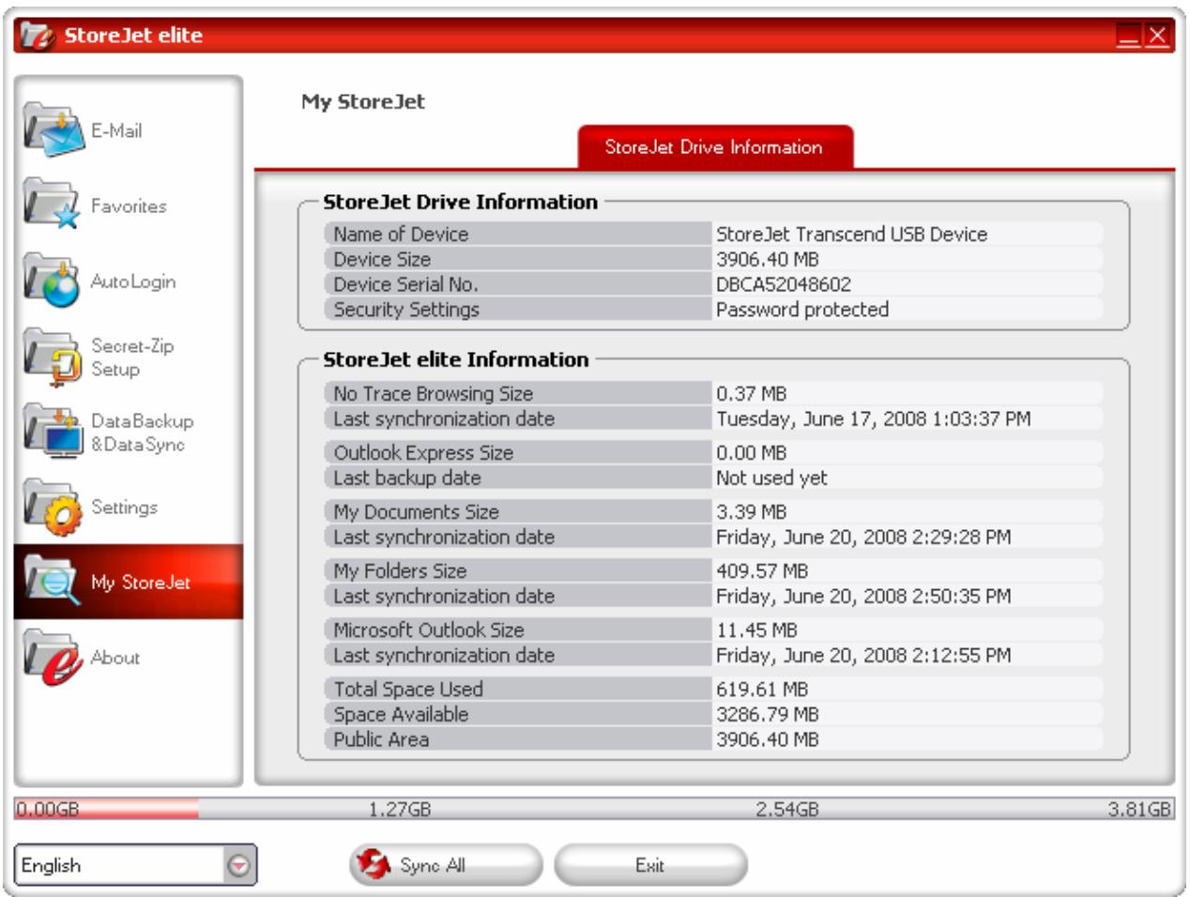The height and width of the screenshot is (897, 1190).
Task: Click the storage capacity usage bar
Action: [593, 809]
